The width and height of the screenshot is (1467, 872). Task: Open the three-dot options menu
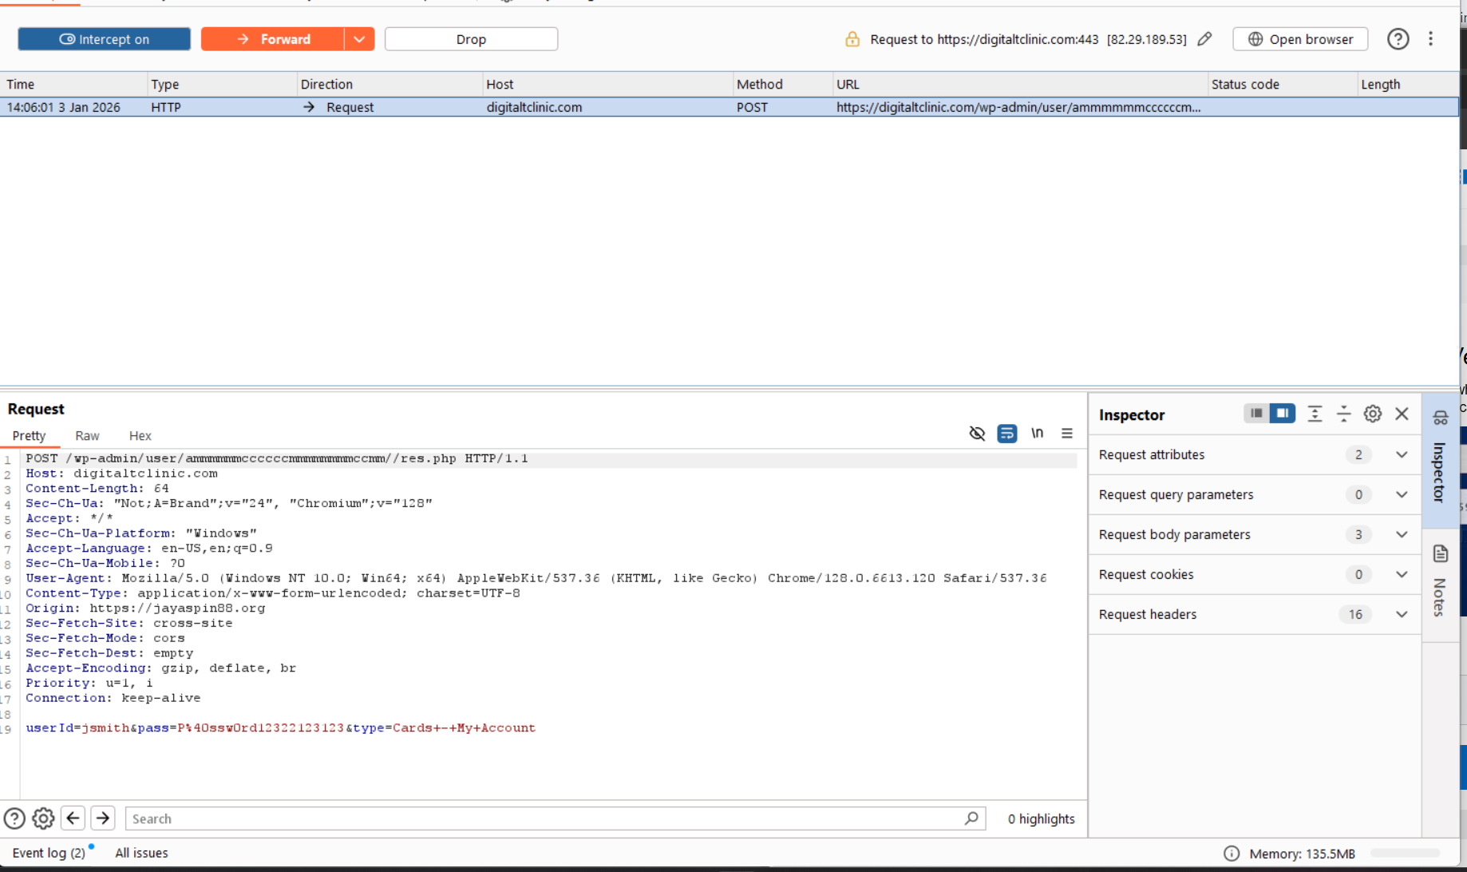[1430, 39]
